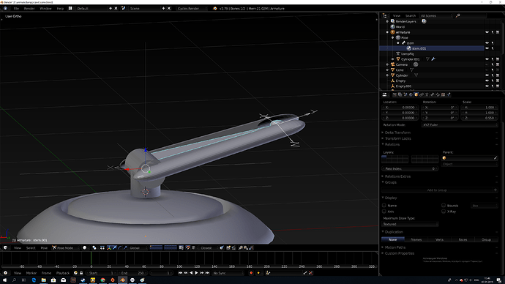Expand the Motion Paths panel
This screenshot has width=505, height=284.
(395, 247)
